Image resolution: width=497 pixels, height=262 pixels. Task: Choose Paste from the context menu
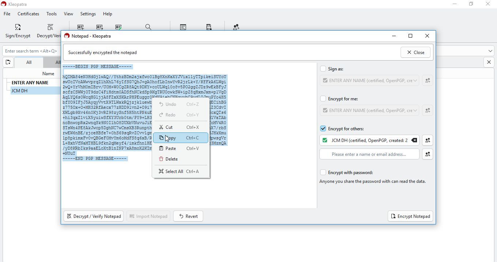(181, 149)
